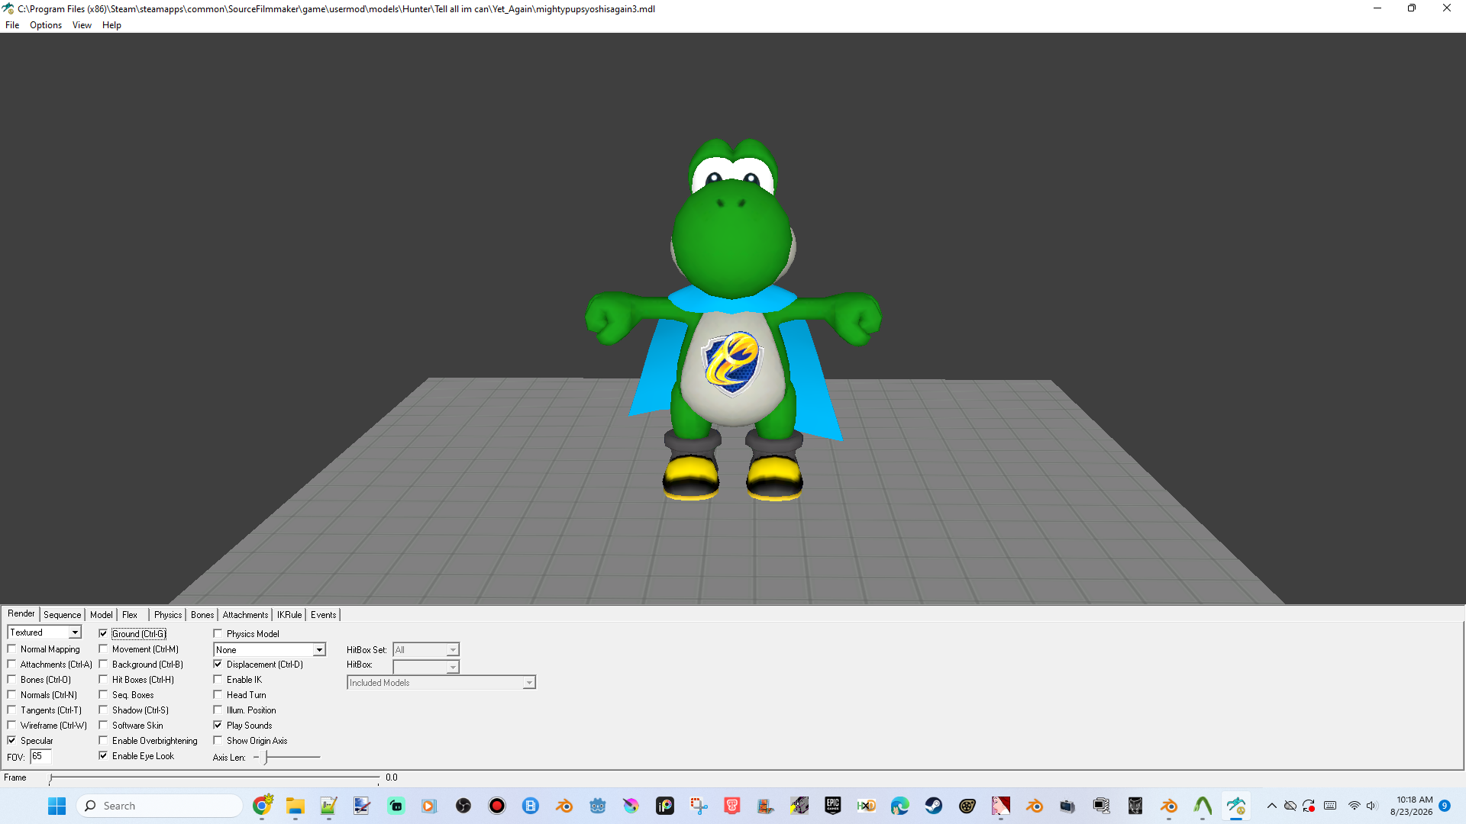Toggle the Play Sounds checkbox
Image resolution: width=1466 pixels, height=824 pixels.
[218, 726]
